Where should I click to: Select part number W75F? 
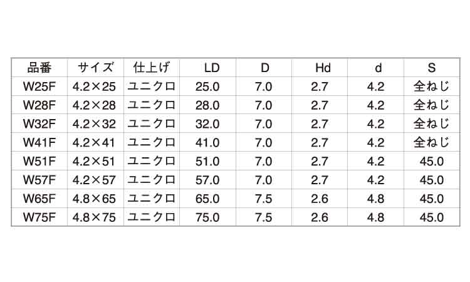coord(39,217)
